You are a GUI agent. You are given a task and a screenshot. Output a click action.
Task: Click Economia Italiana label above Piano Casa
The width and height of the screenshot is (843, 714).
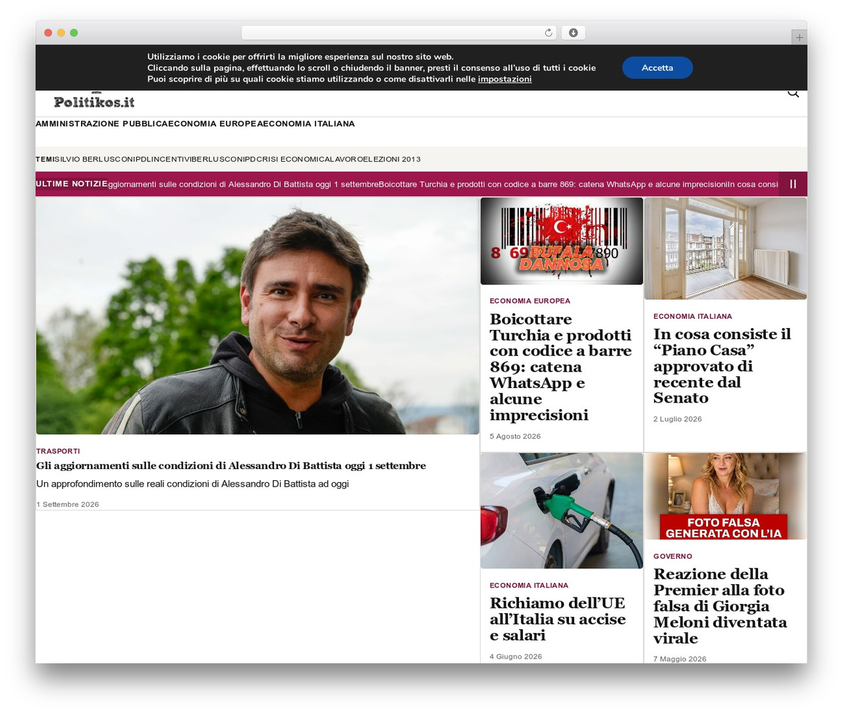tap(693, 316)
